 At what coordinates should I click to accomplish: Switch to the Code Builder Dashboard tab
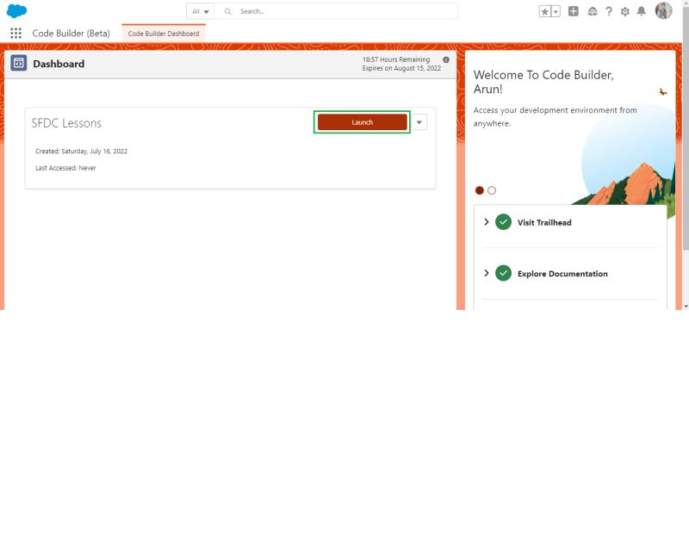click(x=164, y=33)
